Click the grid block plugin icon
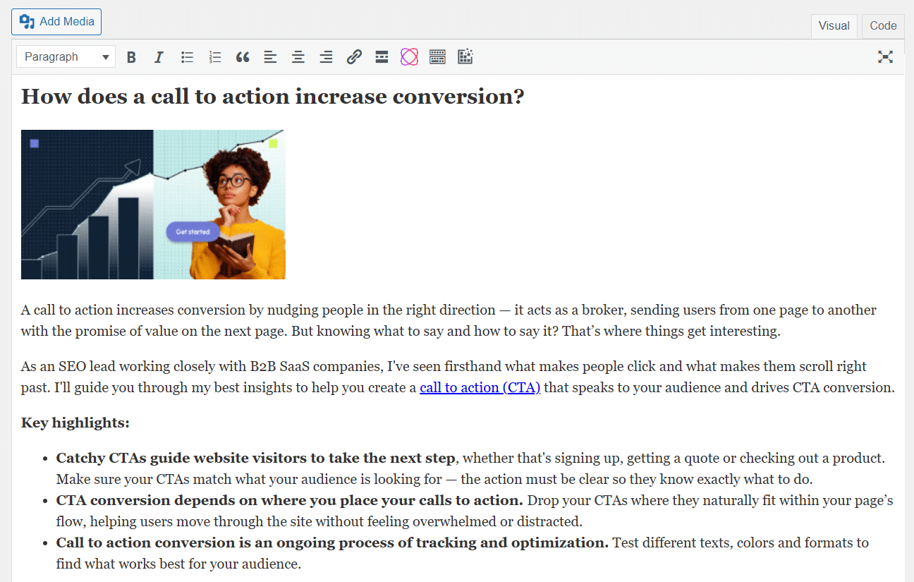The image size is (914, 582). 465,57
